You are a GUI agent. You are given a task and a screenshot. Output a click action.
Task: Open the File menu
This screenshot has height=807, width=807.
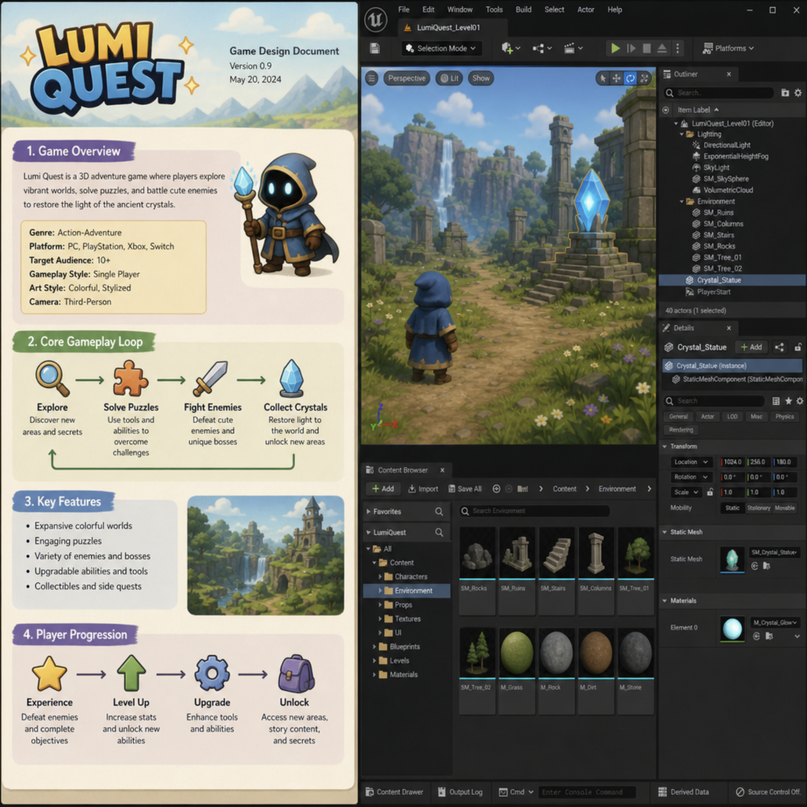tap(403, 9)
